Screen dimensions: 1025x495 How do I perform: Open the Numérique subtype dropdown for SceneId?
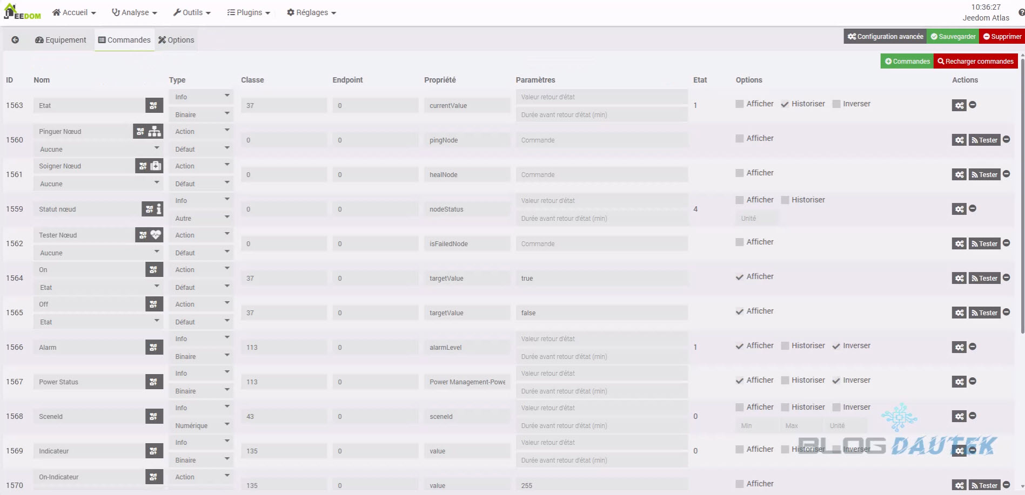201,425
